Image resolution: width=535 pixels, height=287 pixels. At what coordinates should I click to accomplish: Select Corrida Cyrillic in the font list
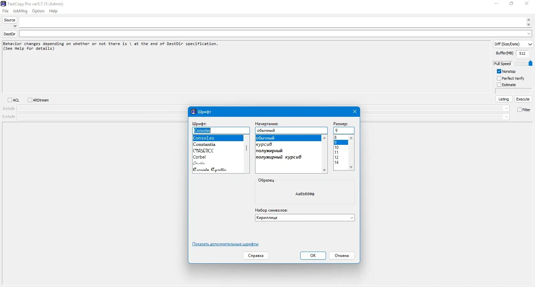[x=218, y=170]
